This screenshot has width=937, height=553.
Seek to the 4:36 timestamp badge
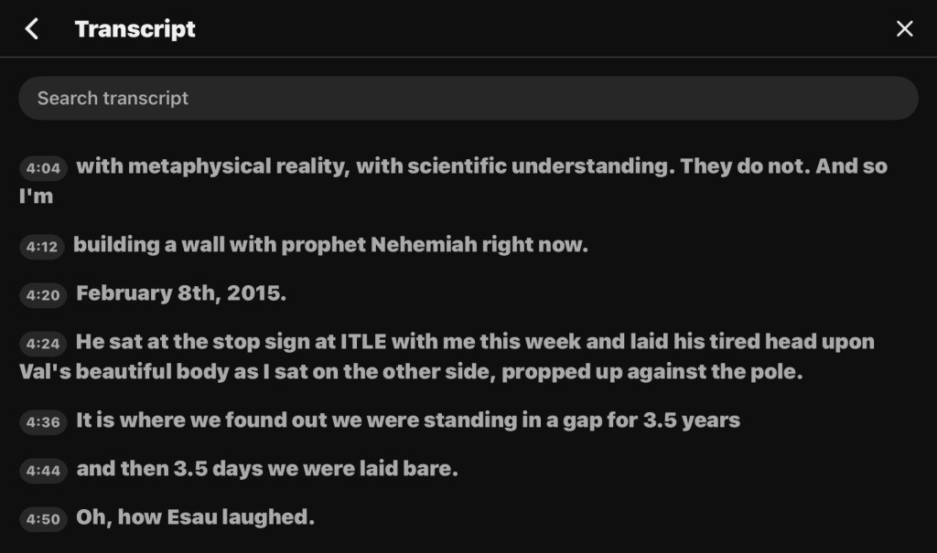pyautogui.click(x=43, y=422)
